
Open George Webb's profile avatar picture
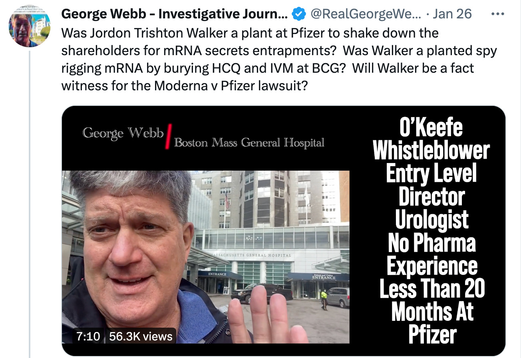click(30, 26)
